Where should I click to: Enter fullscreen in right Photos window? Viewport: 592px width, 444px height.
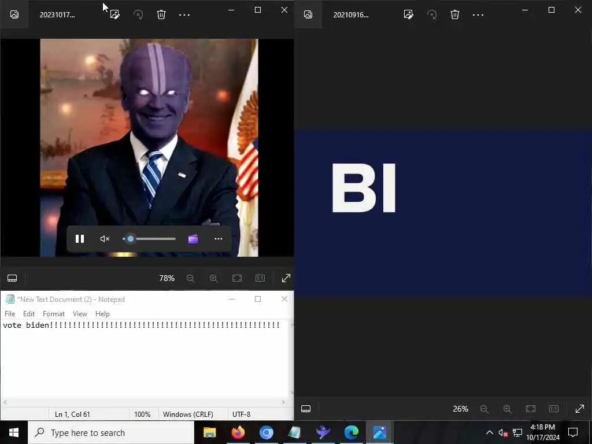point(580,409)
